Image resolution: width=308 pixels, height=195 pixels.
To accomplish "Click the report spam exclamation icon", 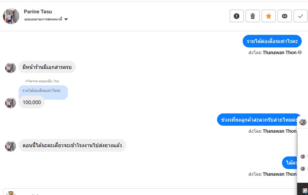I will click(x=237, y=16).
